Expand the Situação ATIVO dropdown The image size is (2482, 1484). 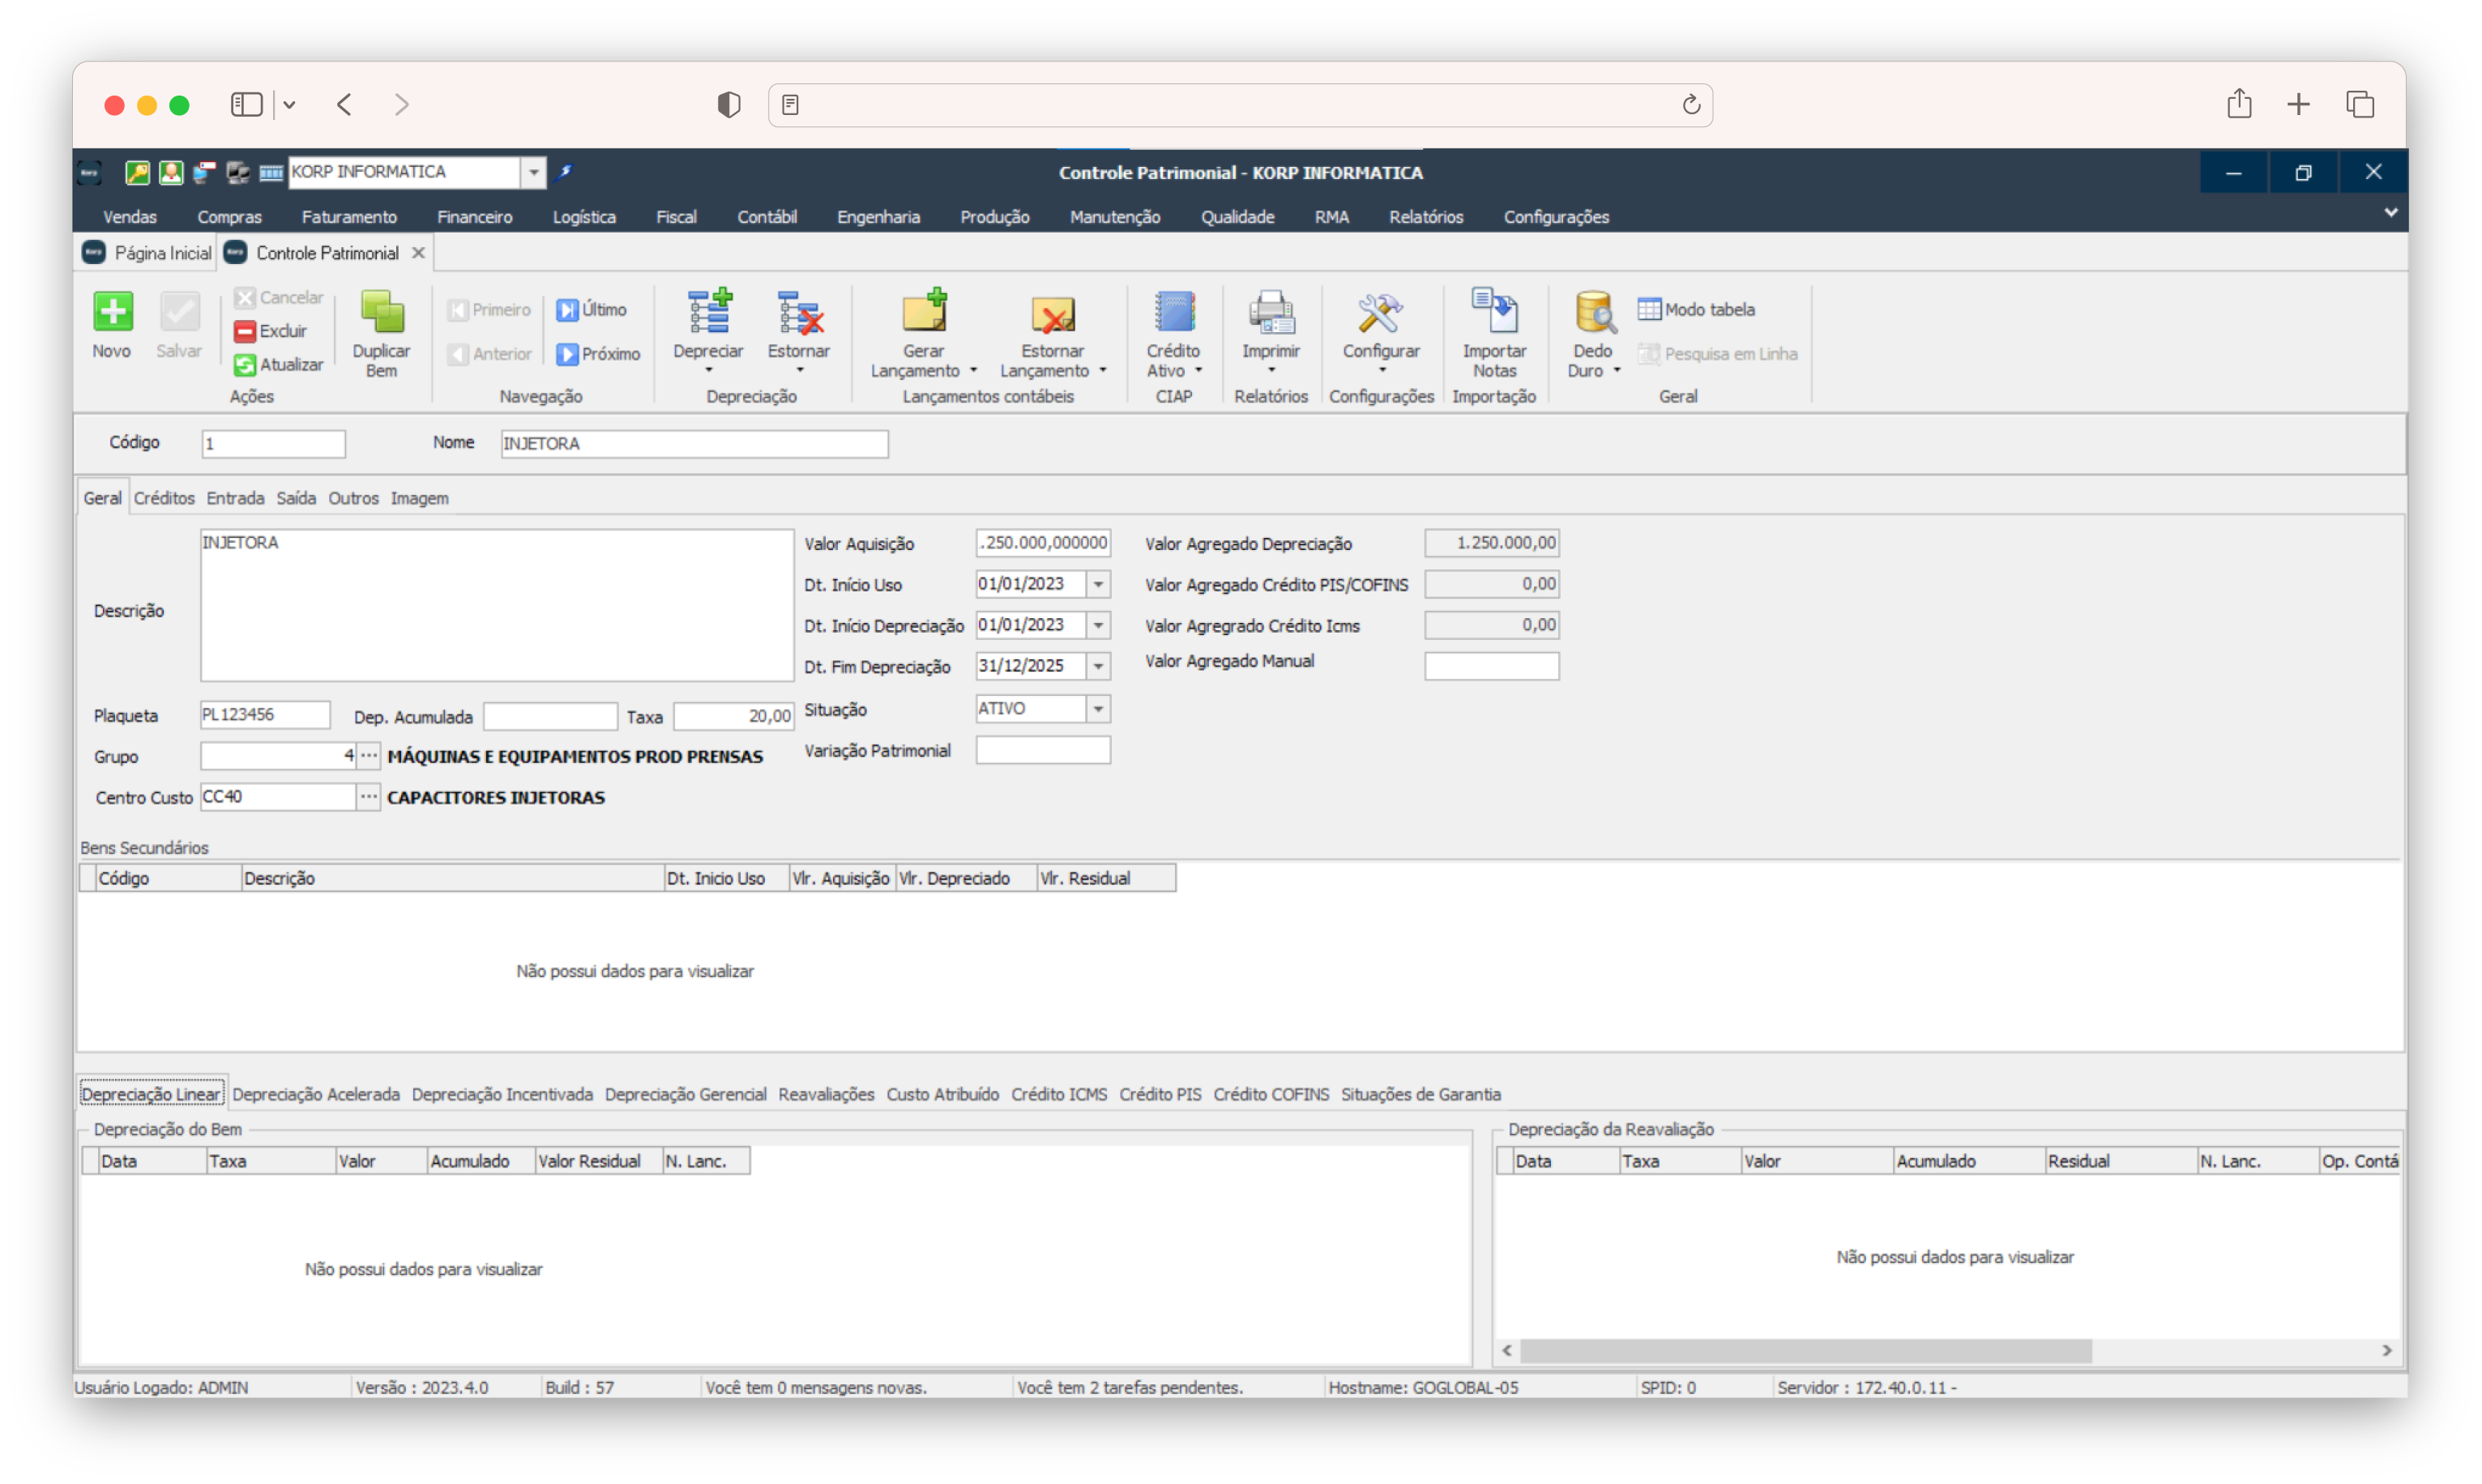pos(1097,709)
